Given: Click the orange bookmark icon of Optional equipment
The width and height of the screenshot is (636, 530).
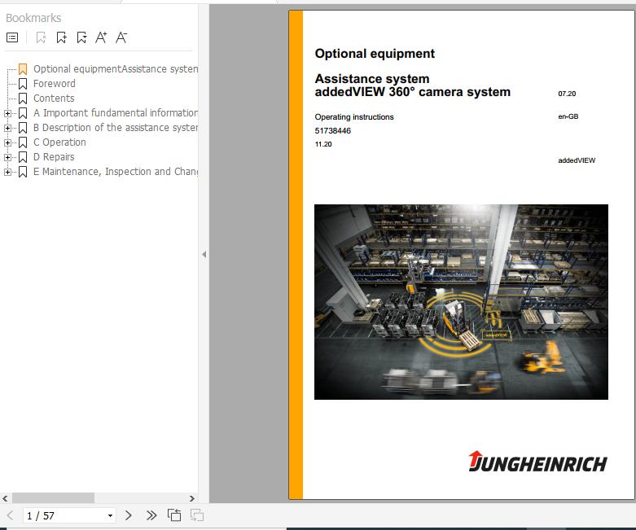Looking at the screenshot, I should point(23,69).
